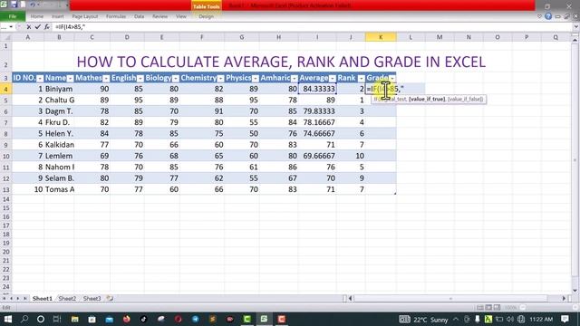Click Lemlem's rank cell showing 10

(351, 156)
